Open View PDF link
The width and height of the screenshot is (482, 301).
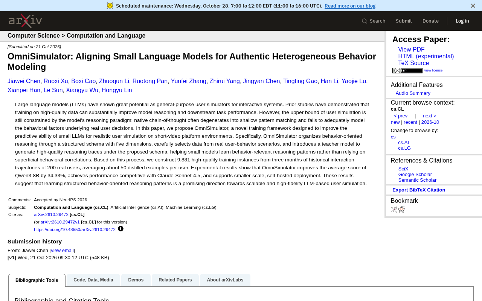coord(411,50)
